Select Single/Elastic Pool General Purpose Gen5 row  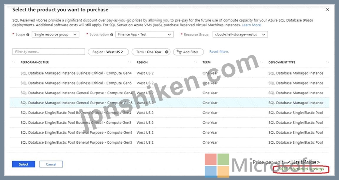[169, 143]
